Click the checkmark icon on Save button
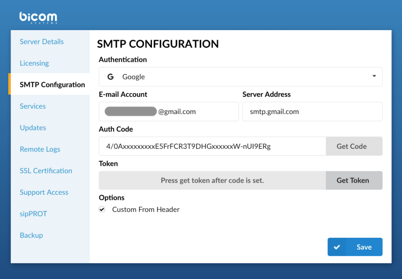The height and width of the screenshot is (279, 402). coord(337,247)
